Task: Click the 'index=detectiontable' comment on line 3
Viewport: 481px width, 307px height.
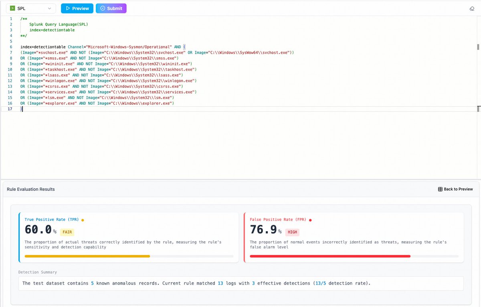Action: 52,30
